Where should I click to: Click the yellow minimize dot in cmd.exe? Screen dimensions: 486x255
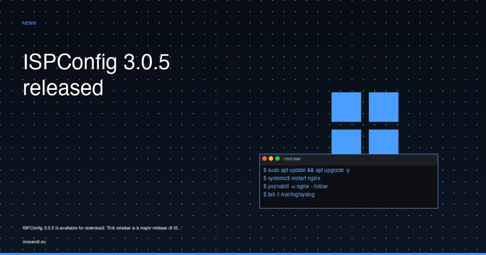coord(271,158)
